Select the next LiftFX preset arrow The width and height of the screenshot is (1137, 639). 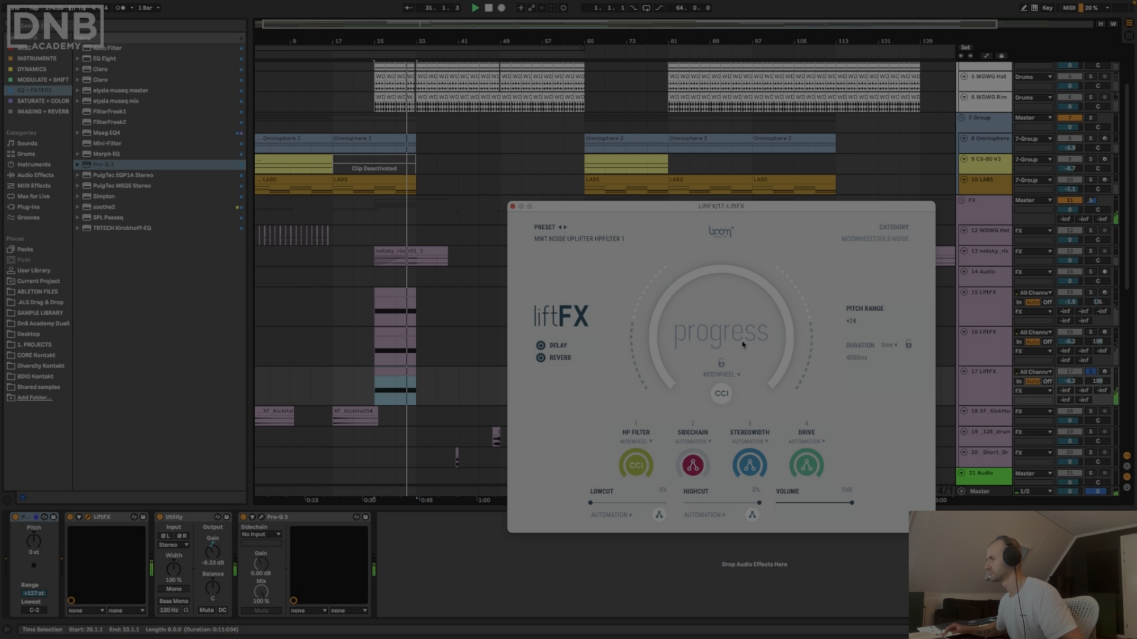[x=565, y=227]
